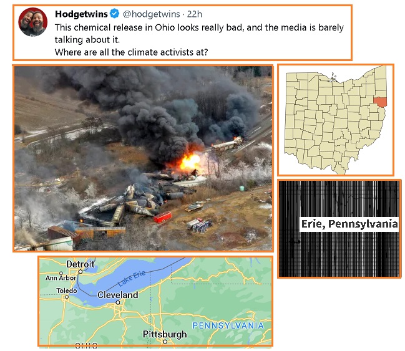The width and height of the screenshot is (405, 351).
Task: Click the Detroit city marker on map
Action: tap(81, 271)
